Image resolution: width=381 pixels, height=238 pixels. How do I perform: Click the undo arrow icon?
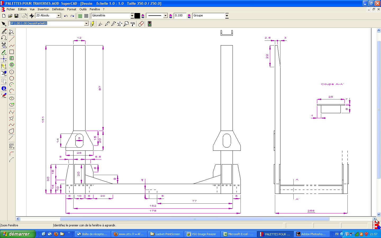66,16
